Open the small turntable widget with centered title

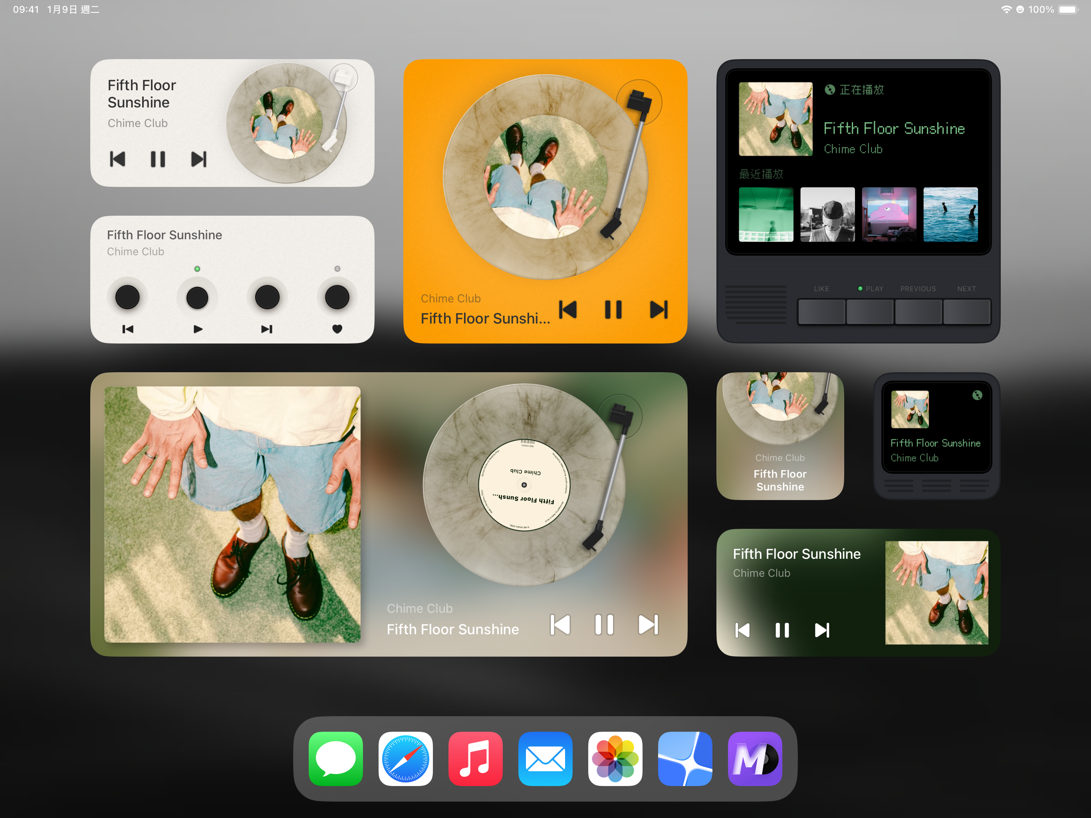[x=780, y=436]
